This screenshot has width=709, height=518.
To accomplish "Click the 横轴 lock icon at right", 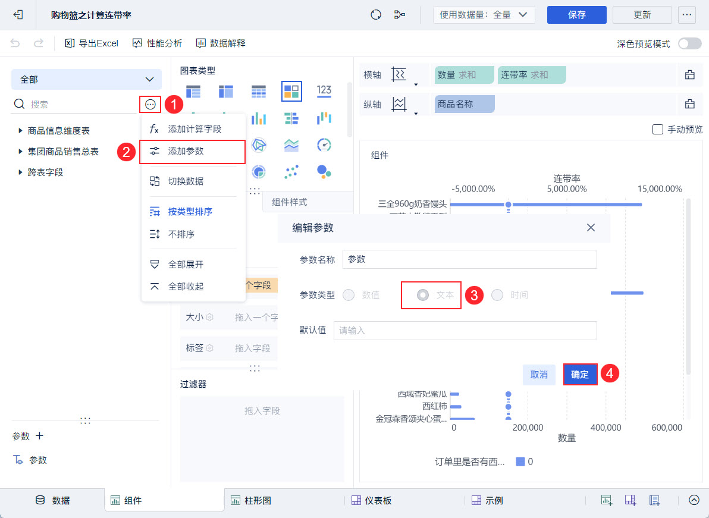I will point(689,75).
